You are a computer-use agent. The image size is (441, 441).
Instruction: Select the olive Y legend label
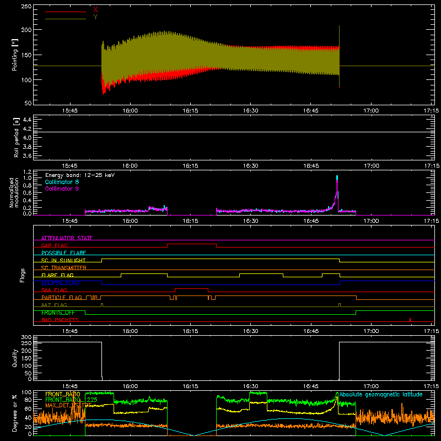tap(95, 17)
